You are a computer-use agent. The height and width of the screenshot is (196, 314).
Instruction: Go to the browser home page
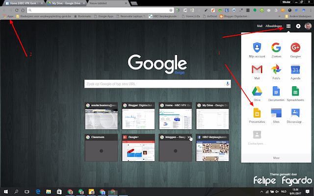click(23, 10)
